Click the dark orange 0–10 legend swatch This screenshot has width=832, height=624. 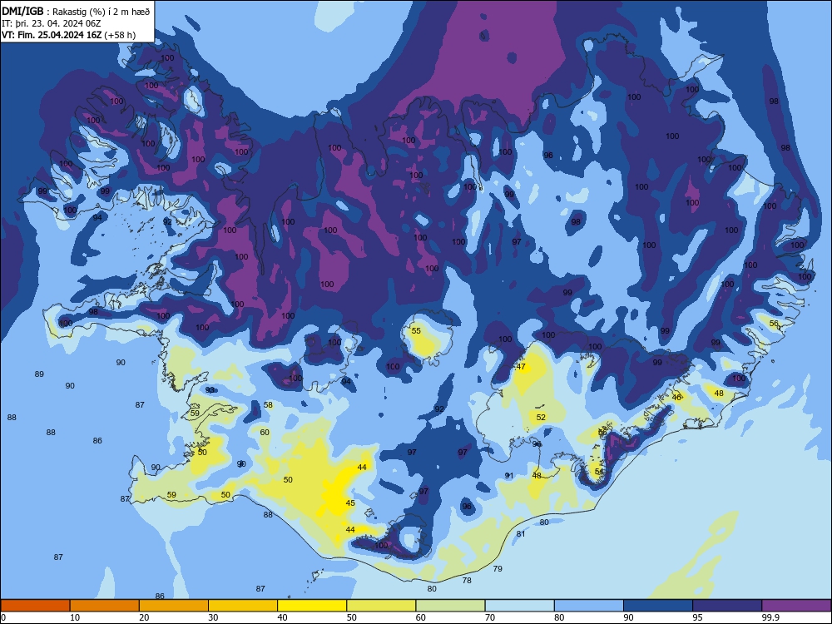pos(35,606)
